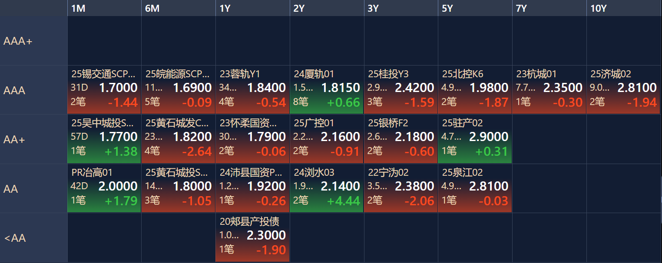This screenshot has height=263, width=662.
Task: Open the 20郏县产投债 bond cell
Action: (252, 237)
